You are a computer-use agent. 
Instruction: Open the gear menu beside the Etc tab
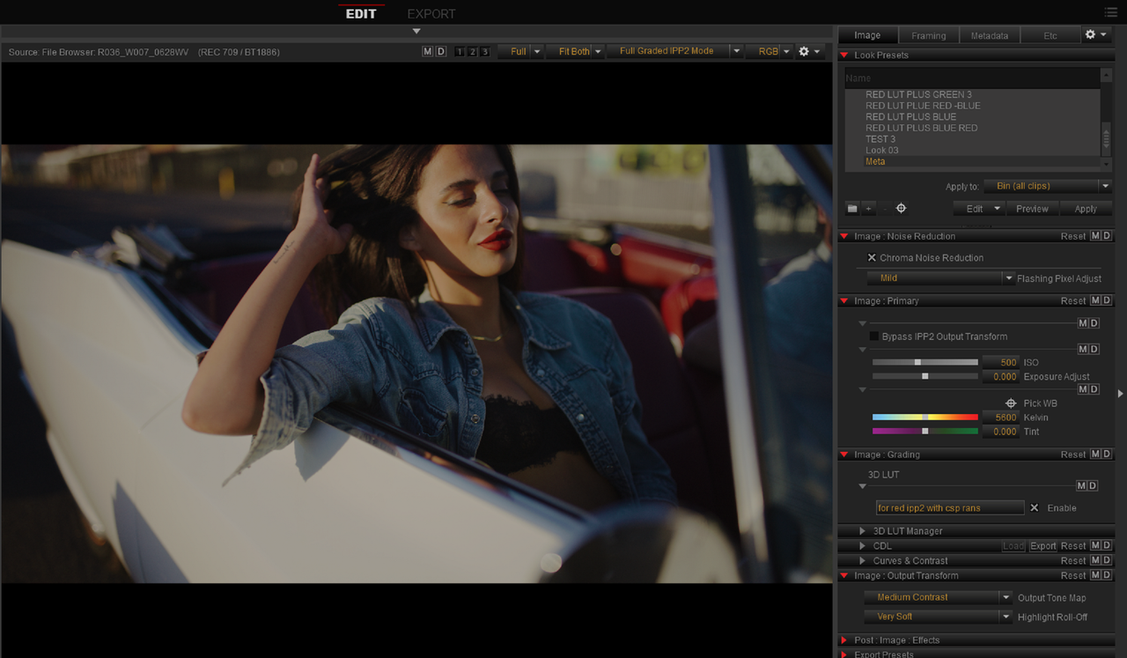point(1091,34)
